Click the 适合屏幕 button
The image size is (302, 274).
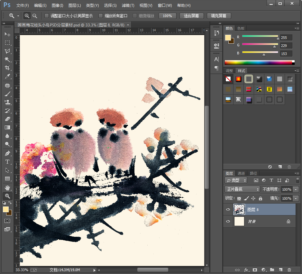coord(191,16)
